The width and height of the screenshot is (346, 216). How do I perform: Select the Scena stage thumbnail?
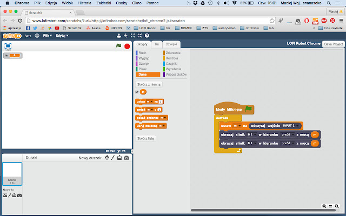(12, 174)
